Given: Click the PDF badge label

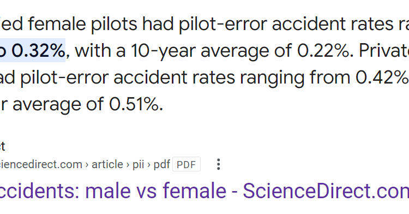Looking at the screenshot, I should (187, 164).
